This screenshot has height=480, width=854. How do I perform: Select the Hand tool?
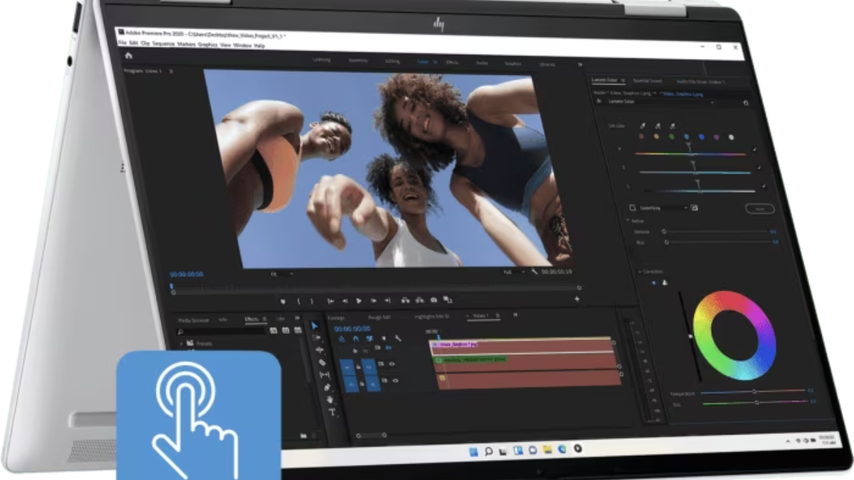330,400
